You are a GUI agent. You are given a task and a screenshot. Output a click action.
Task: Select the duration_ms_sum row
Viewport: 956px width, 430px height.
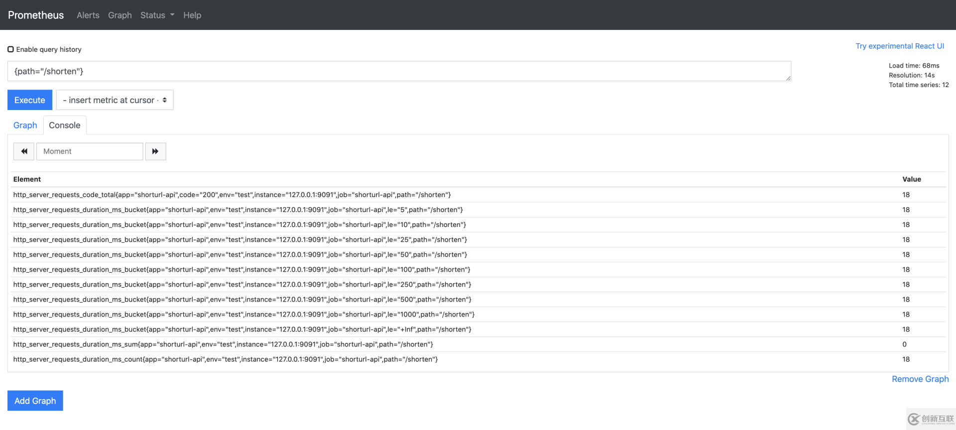pos(478,344)
